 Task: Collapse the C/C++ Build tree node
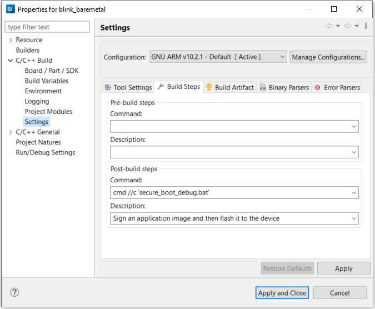11,61
